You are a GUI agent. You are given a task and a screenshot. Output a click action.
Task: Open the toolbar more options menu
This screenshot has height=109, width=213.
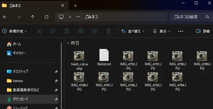coord(181,31)
